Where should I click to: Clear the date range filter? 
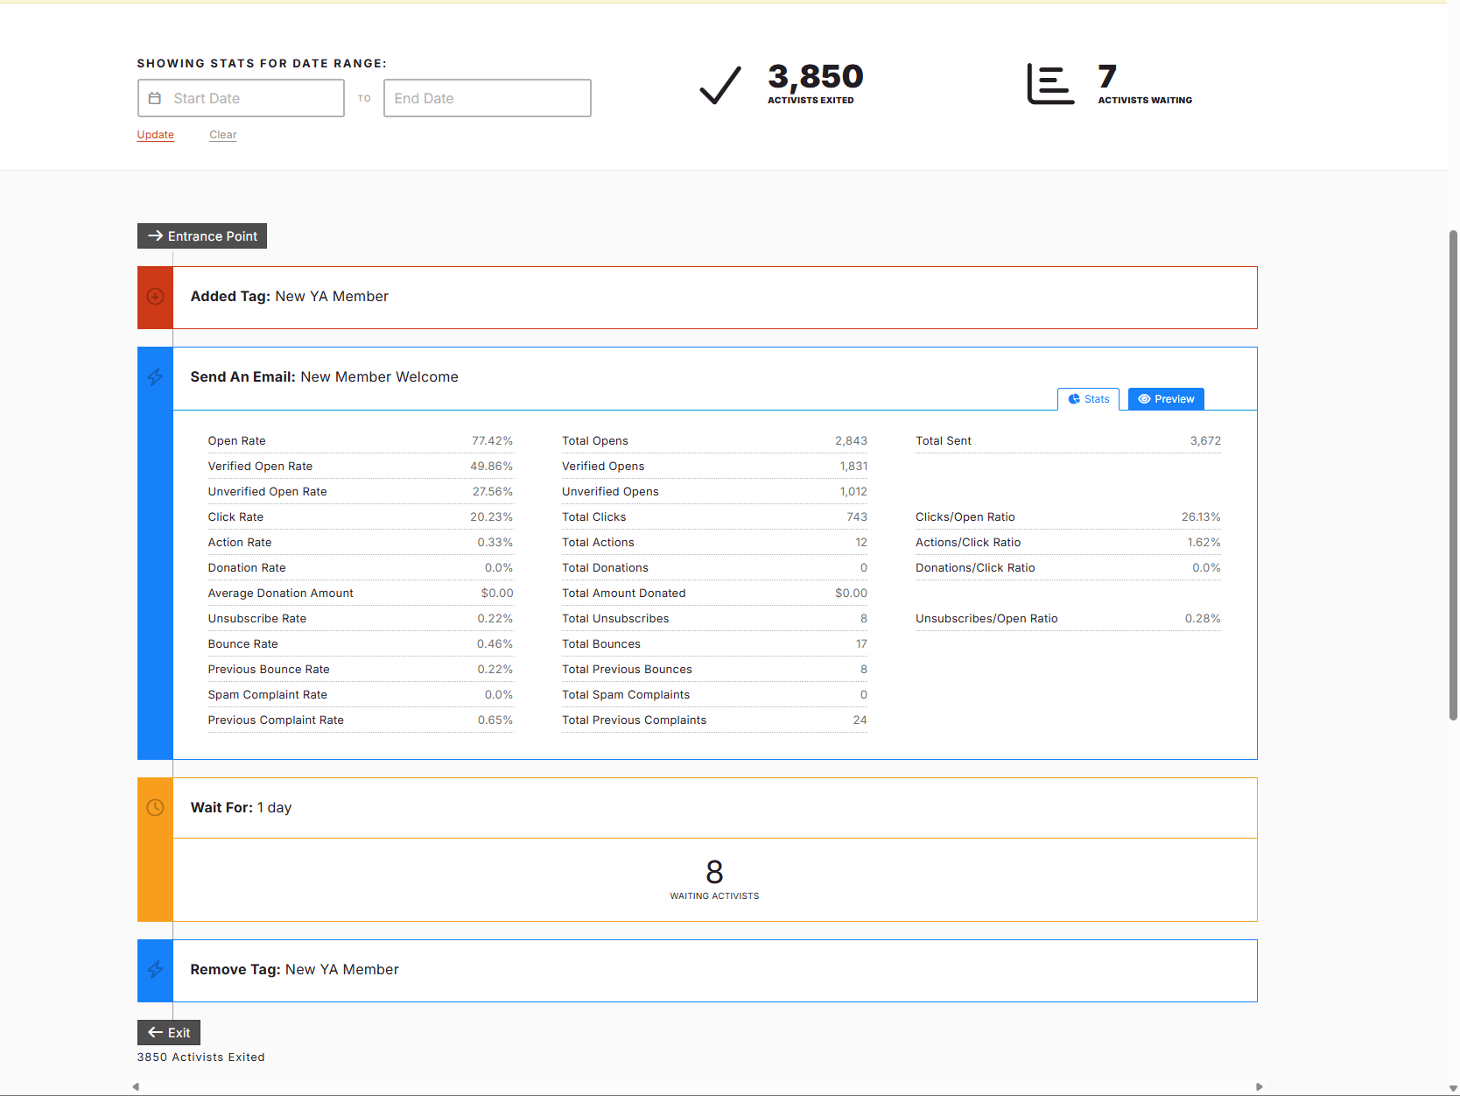tap(222, 134)
